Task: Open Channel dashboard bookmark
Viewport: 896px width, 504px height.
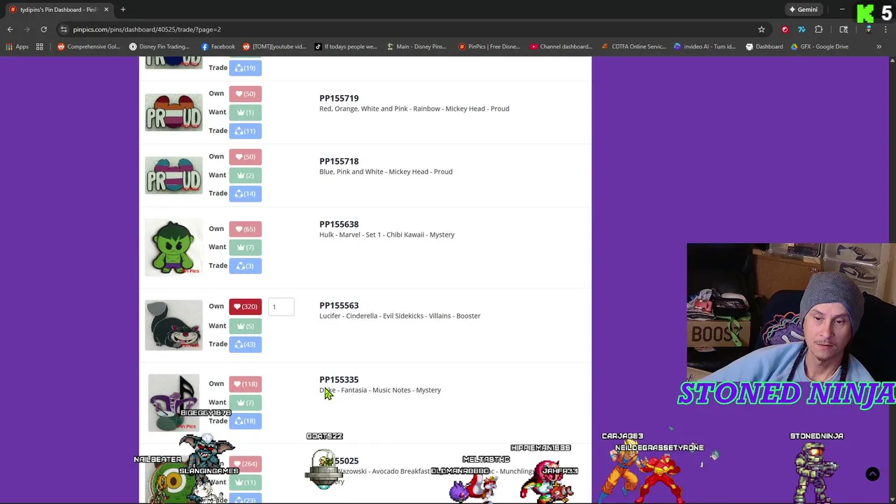Action: 561,47
